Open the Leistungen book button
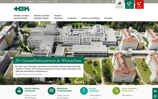 120,4
